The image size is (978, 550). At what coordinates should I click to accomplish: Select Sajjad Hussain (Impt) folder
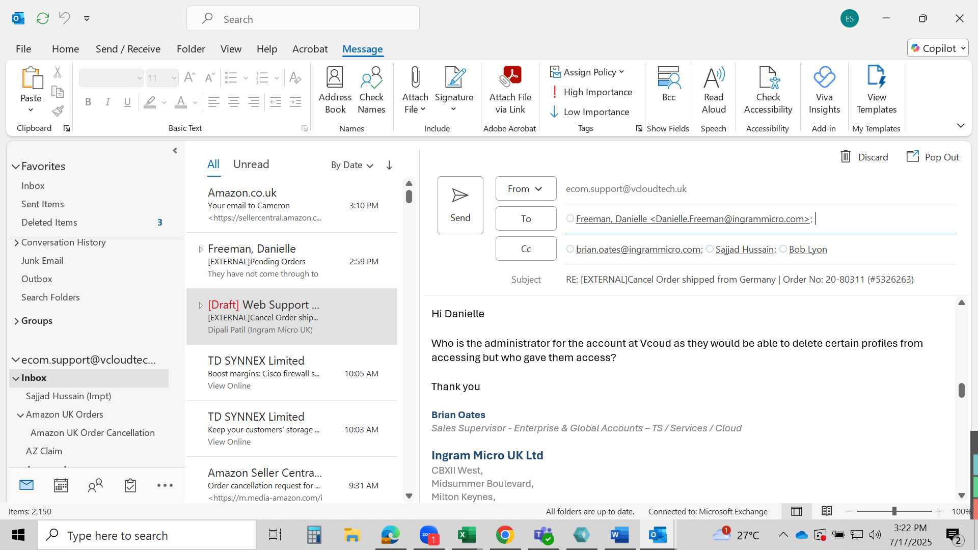(x=68, y=396)
